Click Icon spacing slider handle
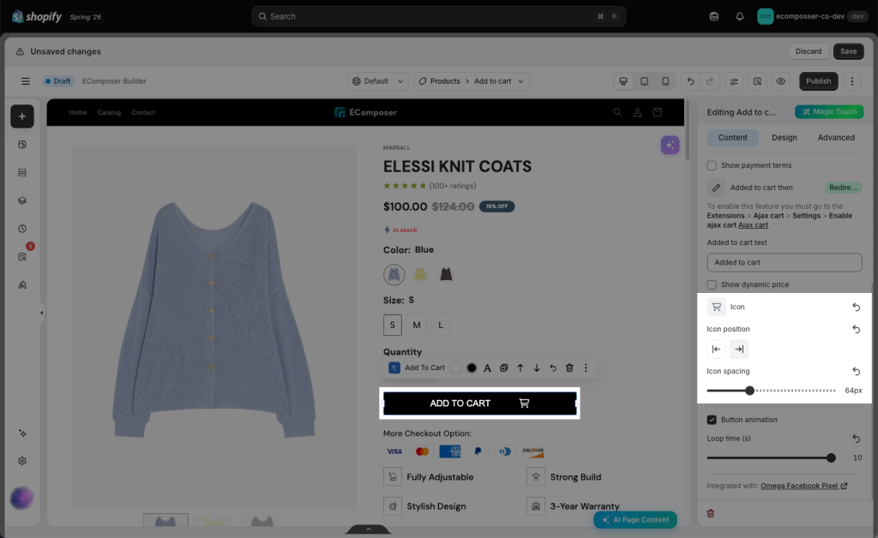The width and height of the screenshot is (878, 538). click(x=749, y=391)
